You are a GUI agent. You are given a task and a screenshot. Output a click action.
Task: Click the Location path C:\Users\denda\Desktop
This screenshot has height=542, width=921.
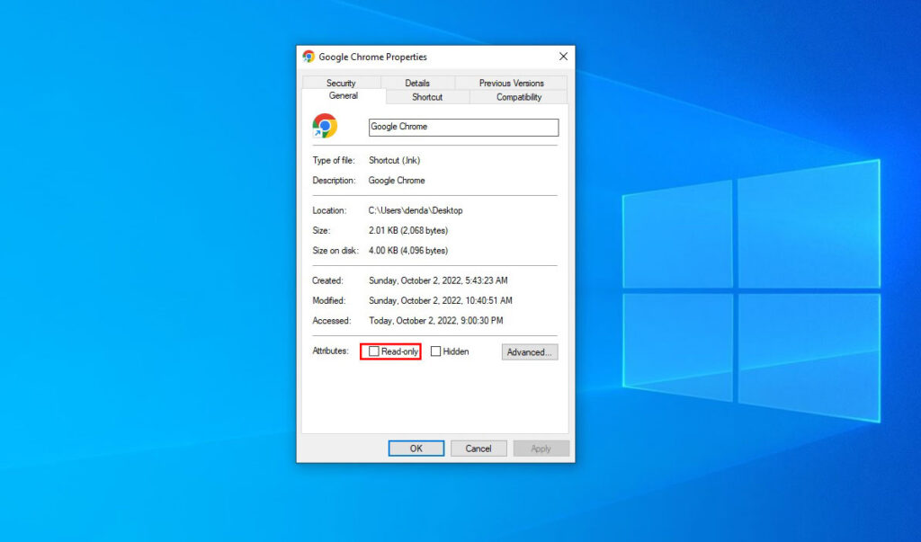point(416,209)
